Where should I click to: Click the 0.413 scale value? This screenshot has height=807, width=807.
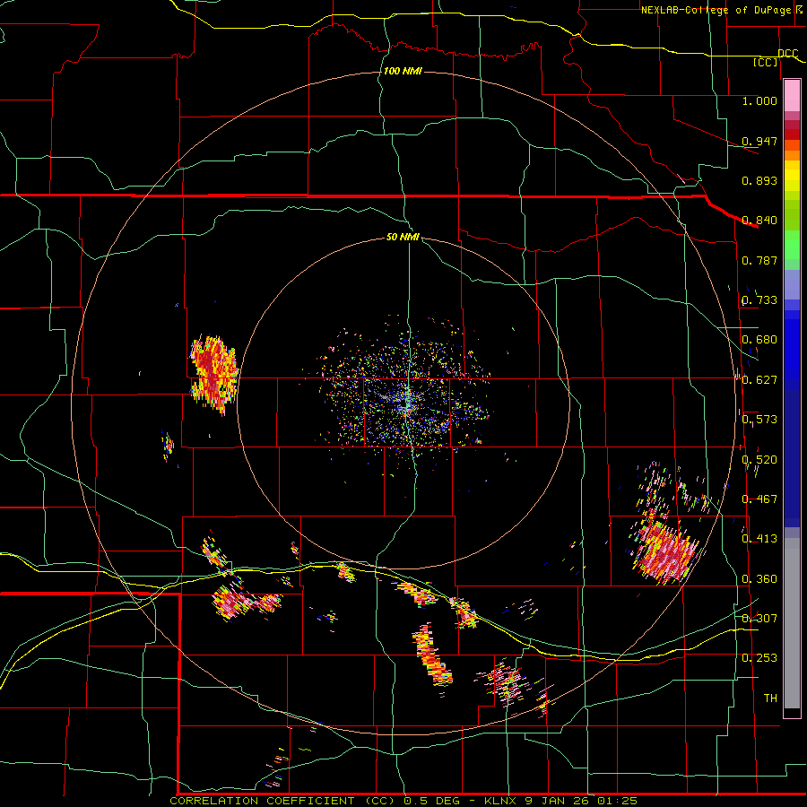pos(759,539)
